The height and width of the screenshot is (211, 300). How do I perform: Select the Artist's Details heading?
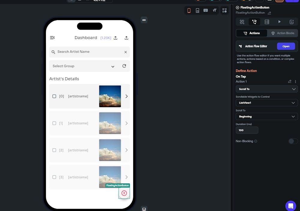[64, 79]
